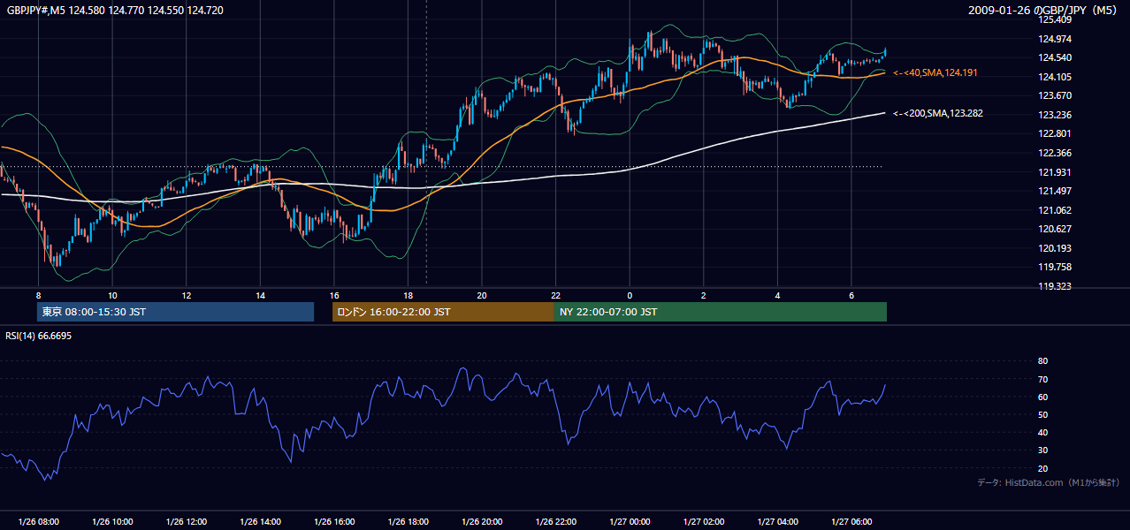Click the '1/26 18:00' bottom time label
The width and height of the screenshot is (1130, 530).
pos(408,522)
